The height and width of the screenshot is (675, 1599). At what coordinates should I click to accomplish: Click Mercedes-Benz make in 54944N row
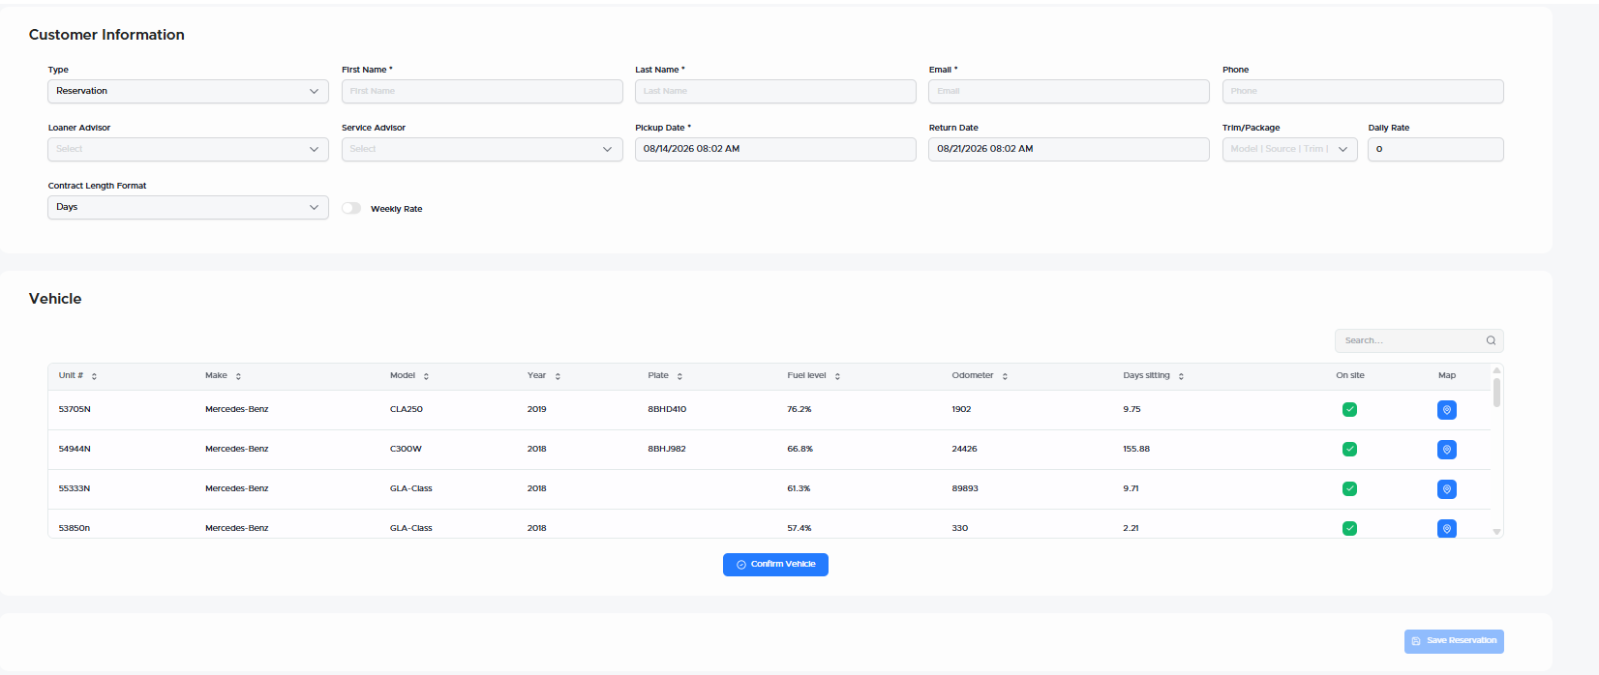237,449
